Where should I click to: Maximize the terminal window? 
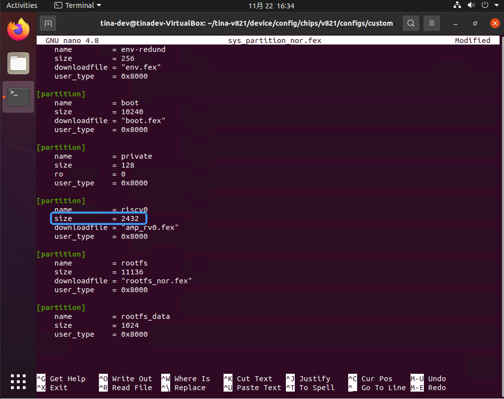[x=475, y=23]
